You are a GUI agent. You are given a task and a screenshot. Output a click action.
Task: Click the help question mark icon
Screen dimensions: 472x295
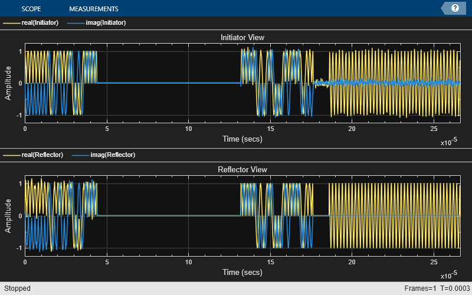click(x=455, y=8)
